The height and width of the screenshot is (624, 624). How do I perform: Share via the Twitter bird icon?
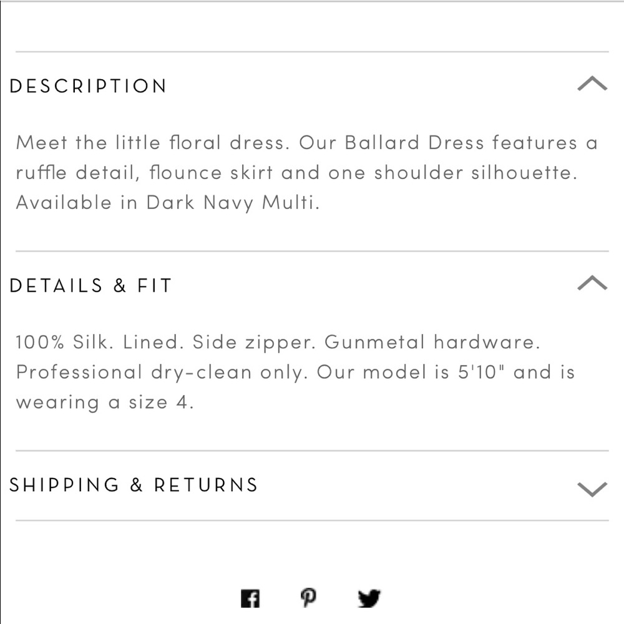click(369, 598)
